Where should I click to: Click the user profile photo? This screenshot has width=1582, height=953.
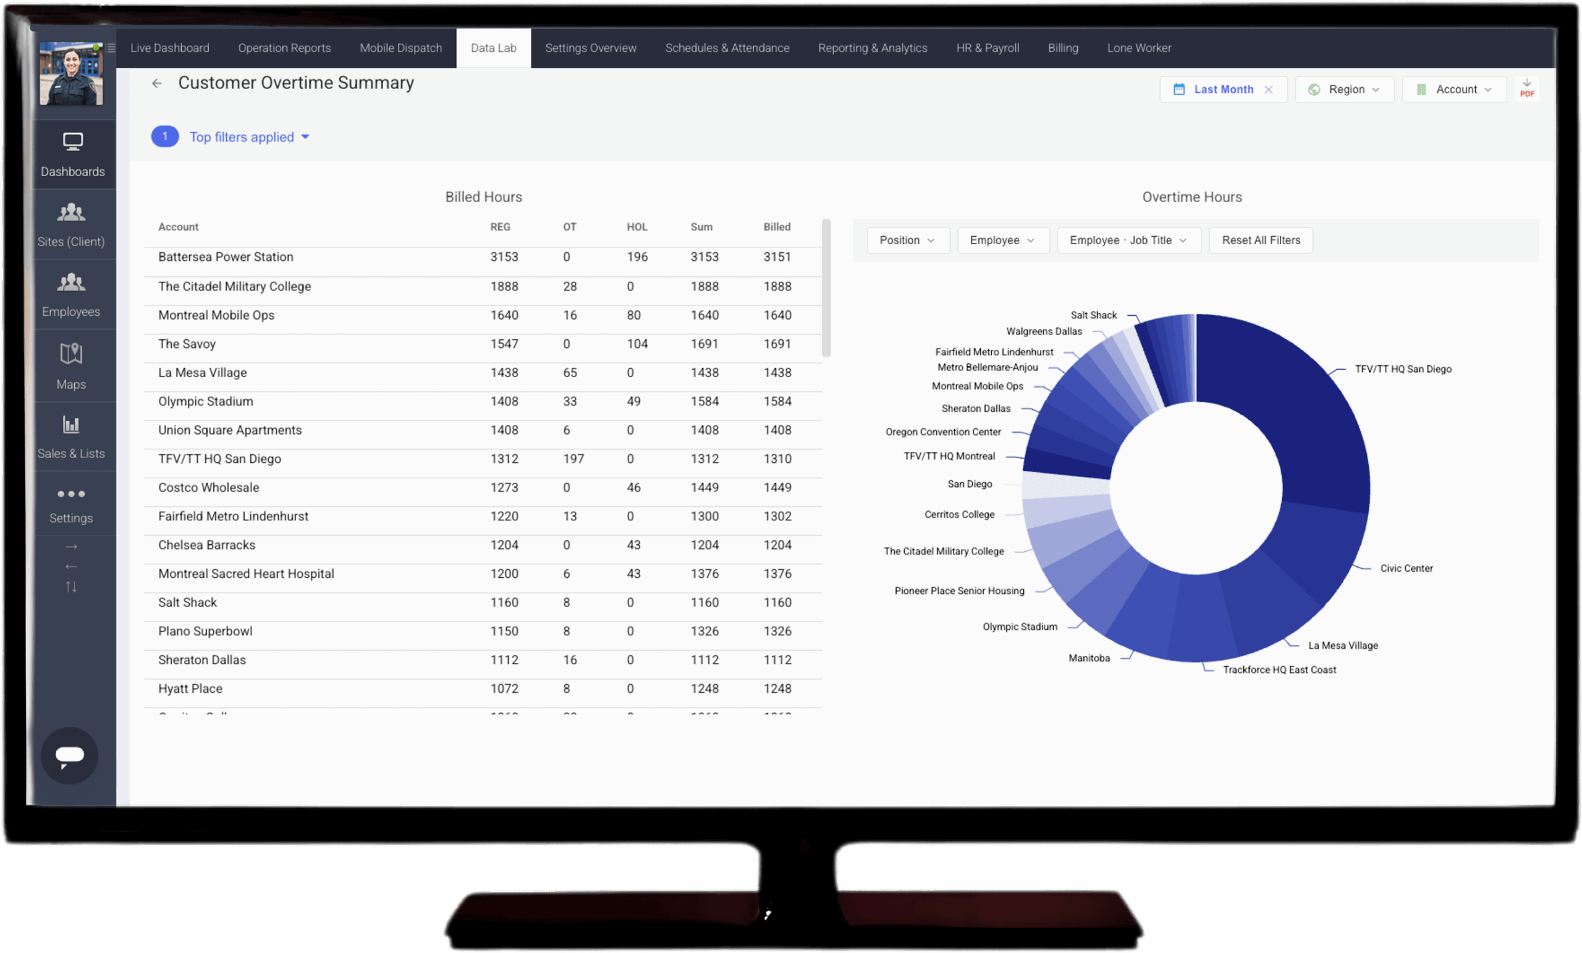(x=71, y=73)
